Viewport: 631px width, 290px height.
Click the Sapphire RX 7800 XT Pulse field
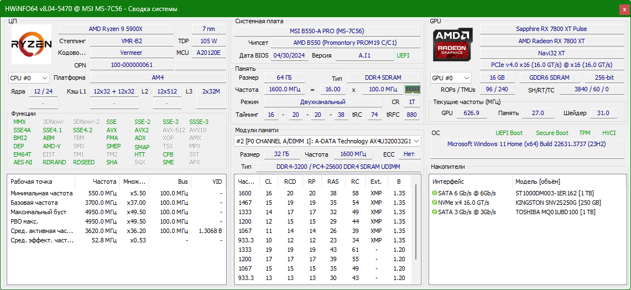(551, 29)
